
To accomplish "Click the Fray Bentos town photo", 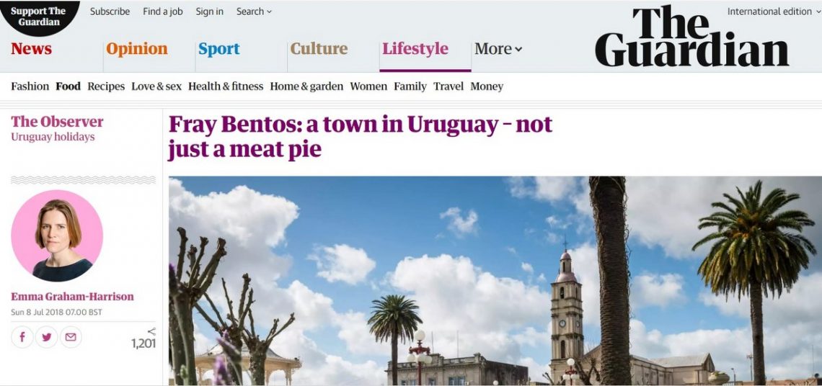I will [x=495, y=281].
